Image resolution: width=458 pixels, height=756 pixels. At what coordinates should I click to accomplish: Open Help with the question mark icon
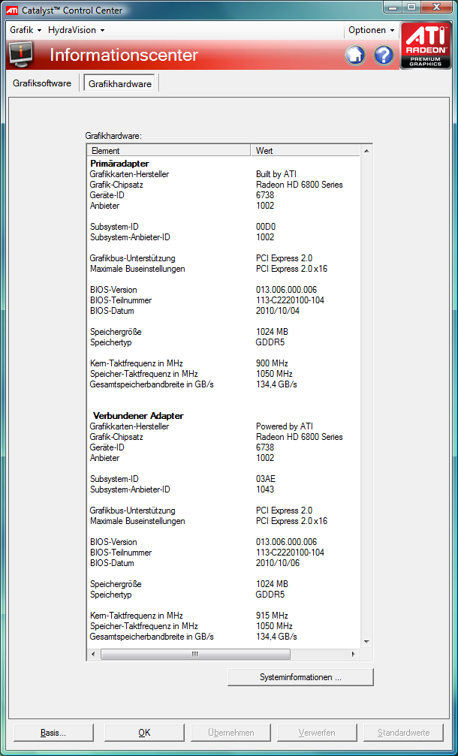pos(384,56)
